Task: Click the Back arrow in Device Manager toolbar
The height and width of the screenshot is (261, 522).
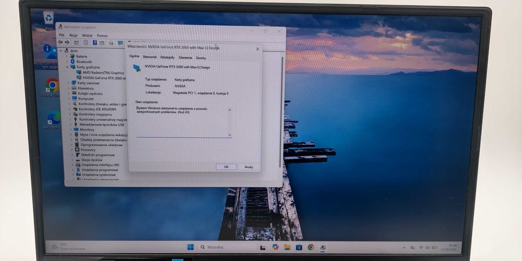Action: [x=60, y=42]
